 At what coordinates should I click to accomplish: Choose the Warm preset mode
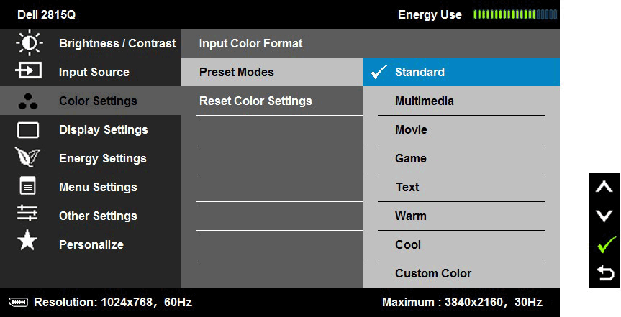coord(461,216)
